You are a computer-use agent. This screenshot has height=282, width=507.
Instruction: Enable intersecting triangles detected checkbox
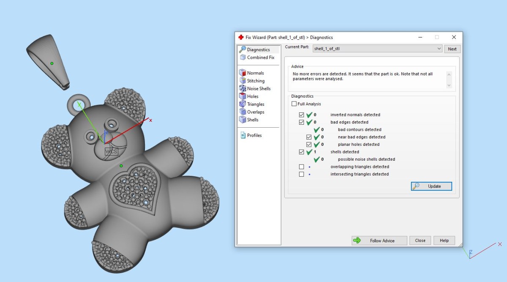tap(301, 174)
